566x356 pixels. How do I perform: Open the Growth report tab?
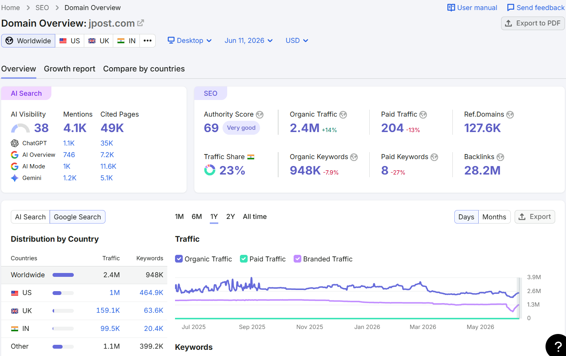point(70,69)
